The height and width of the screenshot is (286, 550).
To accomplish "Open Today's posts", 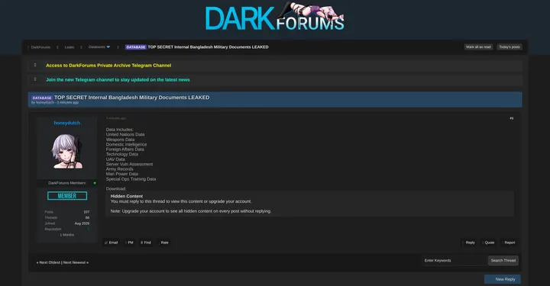I will point(510,47).
